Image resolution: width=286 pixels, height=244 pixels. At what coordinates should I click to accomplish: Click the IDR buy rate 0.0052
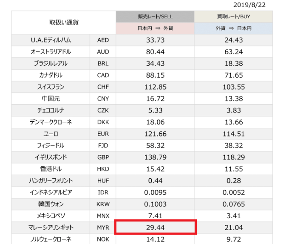tap(234, 192)
